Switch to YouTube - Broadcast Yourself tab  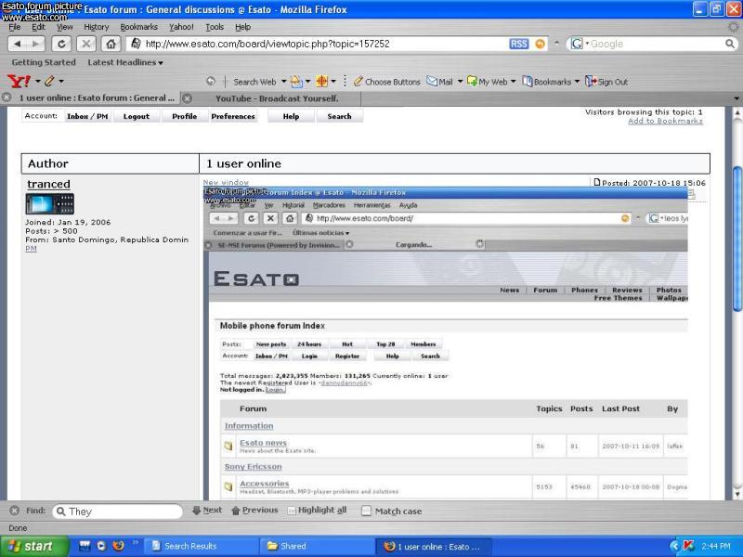coord(277,98)
